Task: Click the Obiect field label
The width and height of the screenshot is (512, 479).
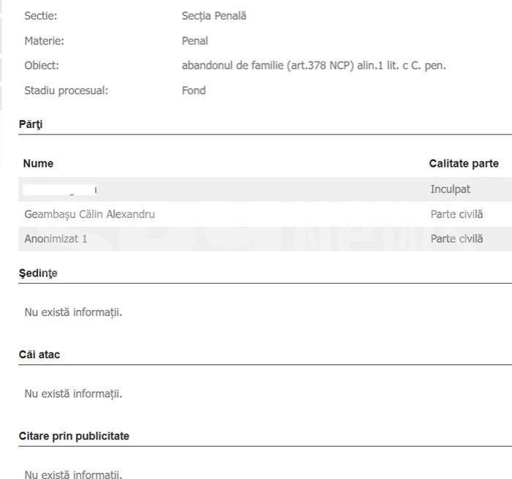Action: [x=42, y=66]
